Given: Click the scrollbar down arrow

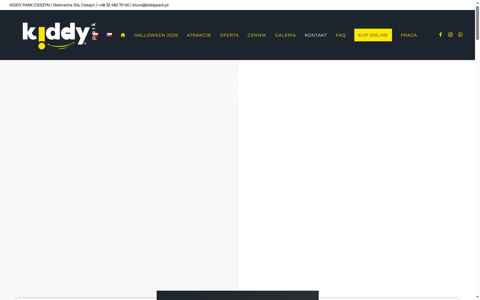Looking at the screenshot, I should 477,297.
